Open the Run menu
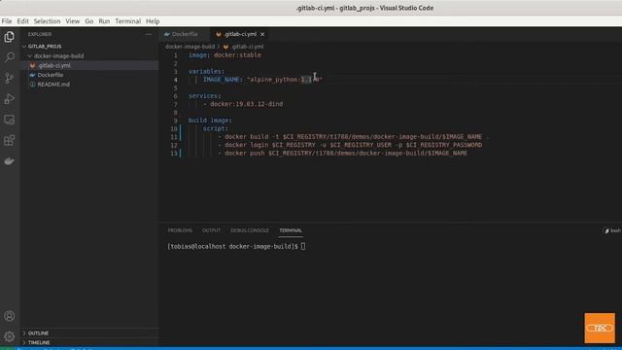Screen dimensions: 622x350 [104, 21]
